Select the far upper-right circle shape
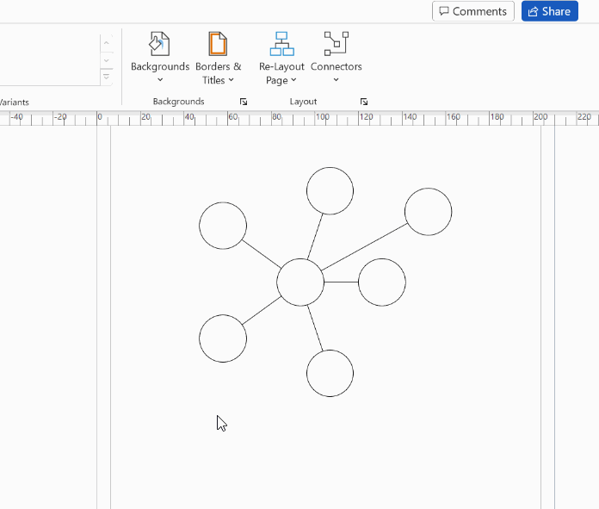The width and height of the screenshot is (599, 509). (x=429, y=212)
